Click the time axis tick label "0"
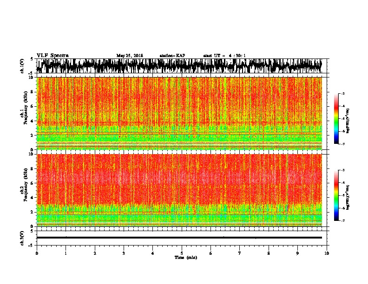This screenshot has width=368, height=284. click(37, 253)
